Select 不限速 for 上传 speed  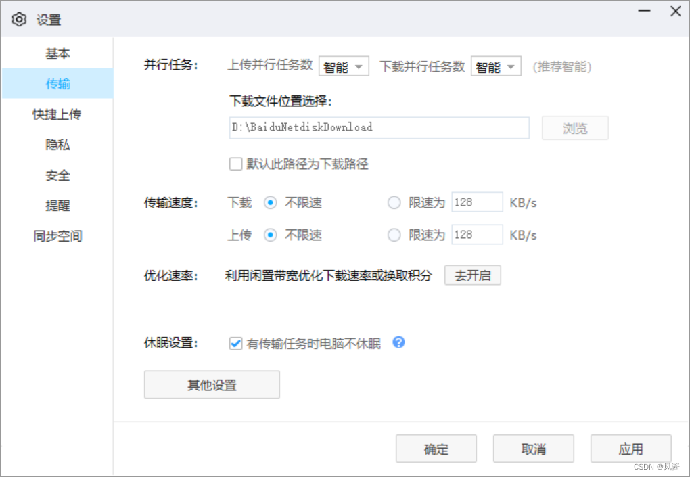(x=270, y=235)
